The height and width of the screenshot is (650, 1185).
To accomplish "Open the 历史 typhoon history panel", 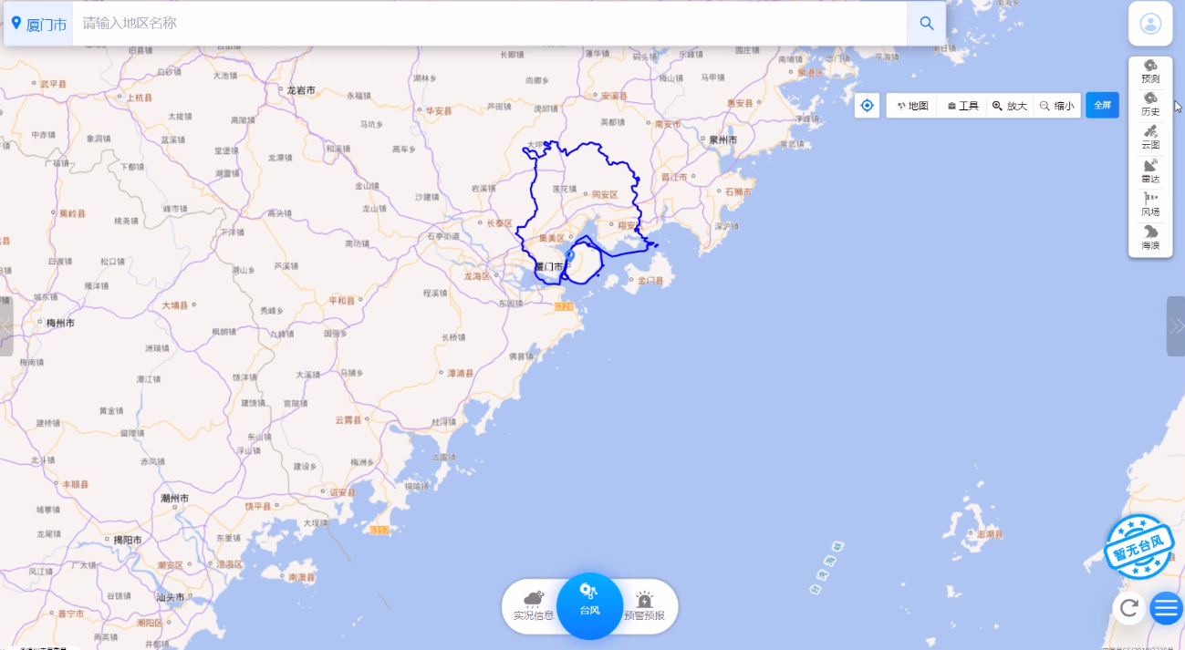I will click(x=1150, y=104).
